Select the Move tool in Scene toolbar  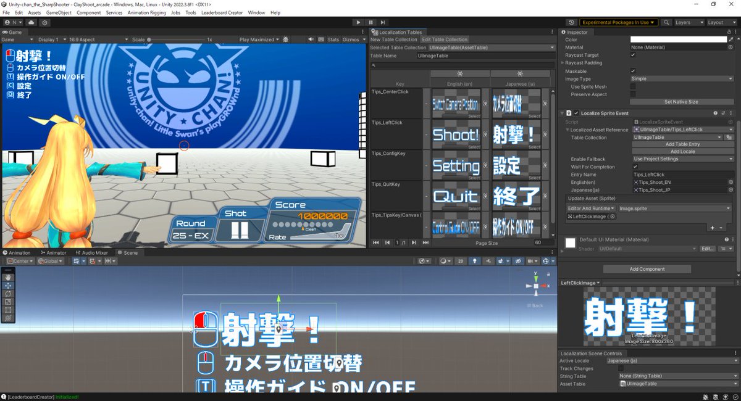click(8, 286)
